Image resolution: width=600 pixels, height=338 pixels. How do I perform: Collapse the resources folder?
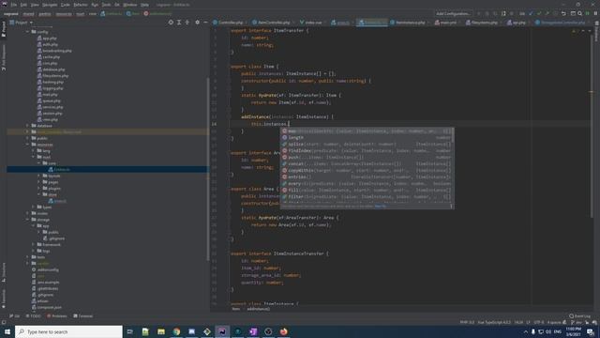tap(28, 145)
